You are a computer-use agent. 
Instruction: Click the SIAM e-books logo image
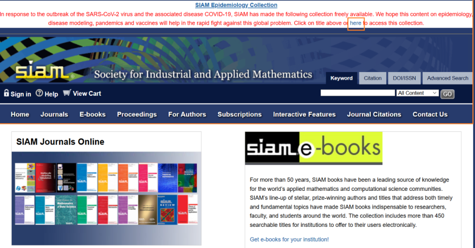(313, 148)
